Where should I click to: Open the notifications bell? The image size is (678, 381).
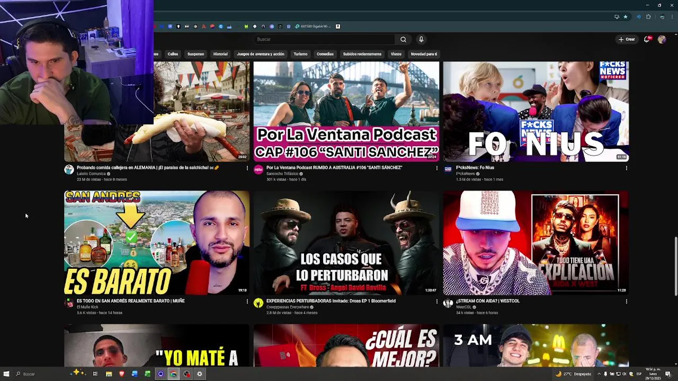[648, 39]
